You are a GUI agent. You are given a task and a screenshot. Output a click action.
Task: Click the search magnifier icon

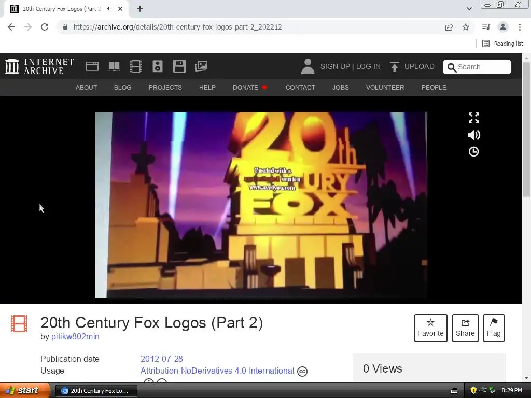452,67
